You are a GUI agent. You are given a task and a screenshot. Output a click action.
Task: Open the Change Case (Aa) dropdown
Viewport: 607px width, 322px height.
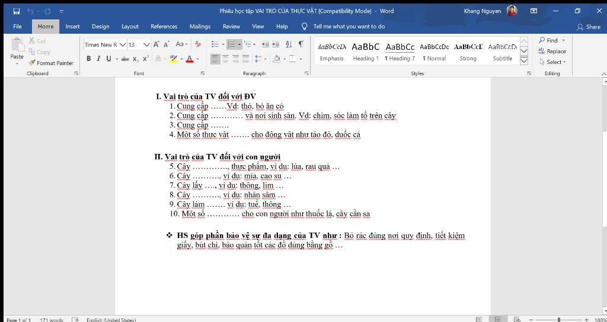click(181, 44)
